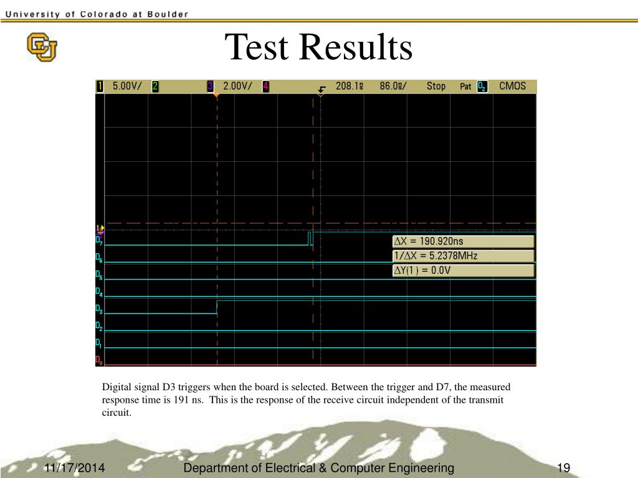Click the 11/17/2014 date footer
The height and width of the screenshot is (478, 638).
[x=74, y=468]
